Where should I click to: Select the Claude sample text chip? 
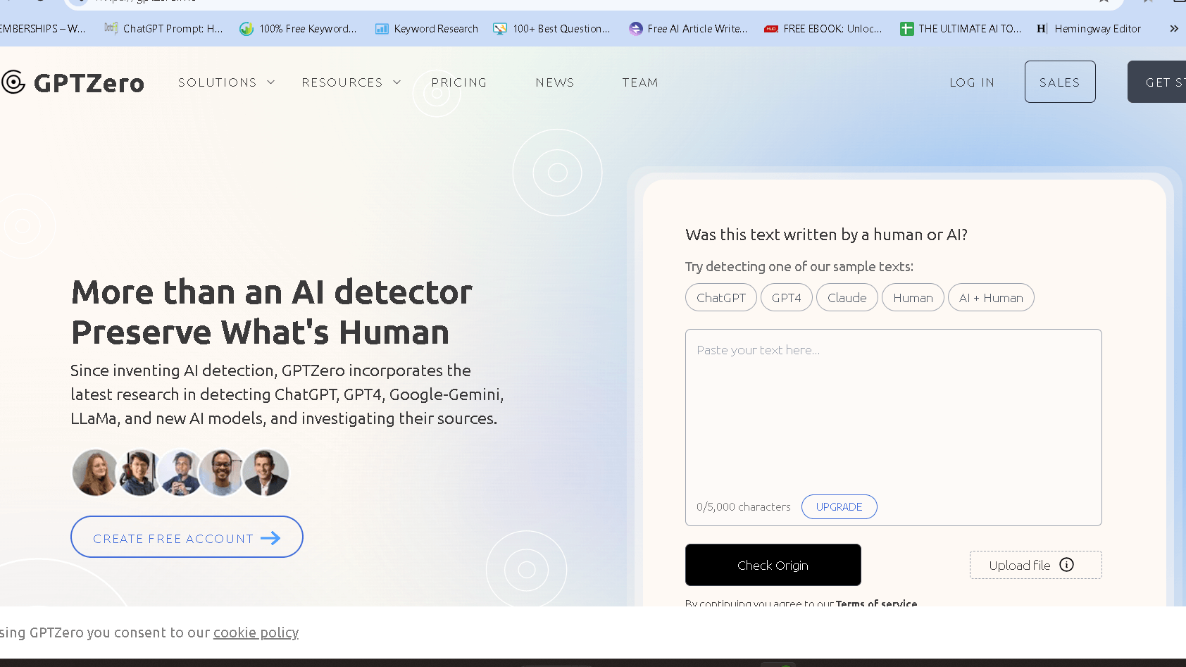coord(847,298)
